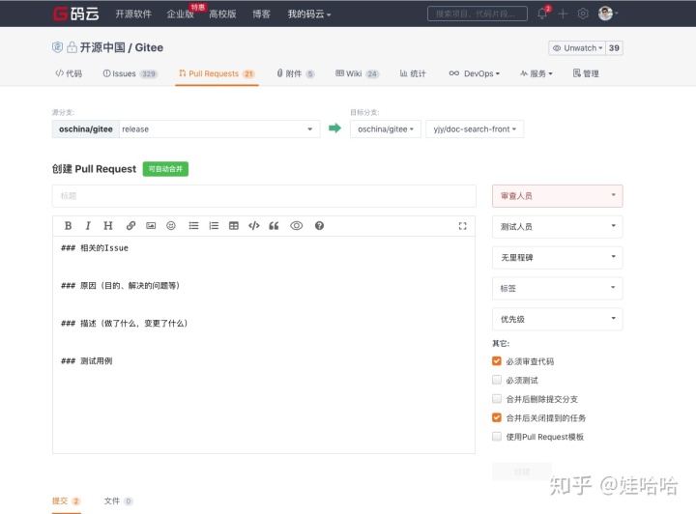Switch to the 附件 attachments tab
Screen dimensions: 696x514
pos(296,73)
